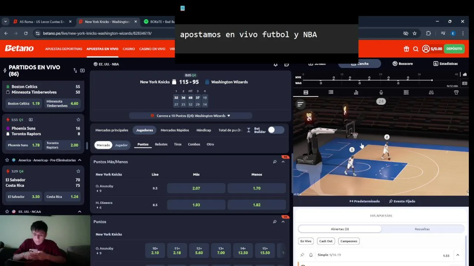Open the jersey lineups icon in tracker
Image resolution: width=474 pixels, height=266 pixels.
(x=456, y=92)
